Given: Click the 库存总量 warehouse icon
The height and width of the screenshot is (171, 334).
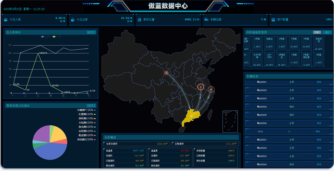Looking at the screenshot, I should pos(139,20).
